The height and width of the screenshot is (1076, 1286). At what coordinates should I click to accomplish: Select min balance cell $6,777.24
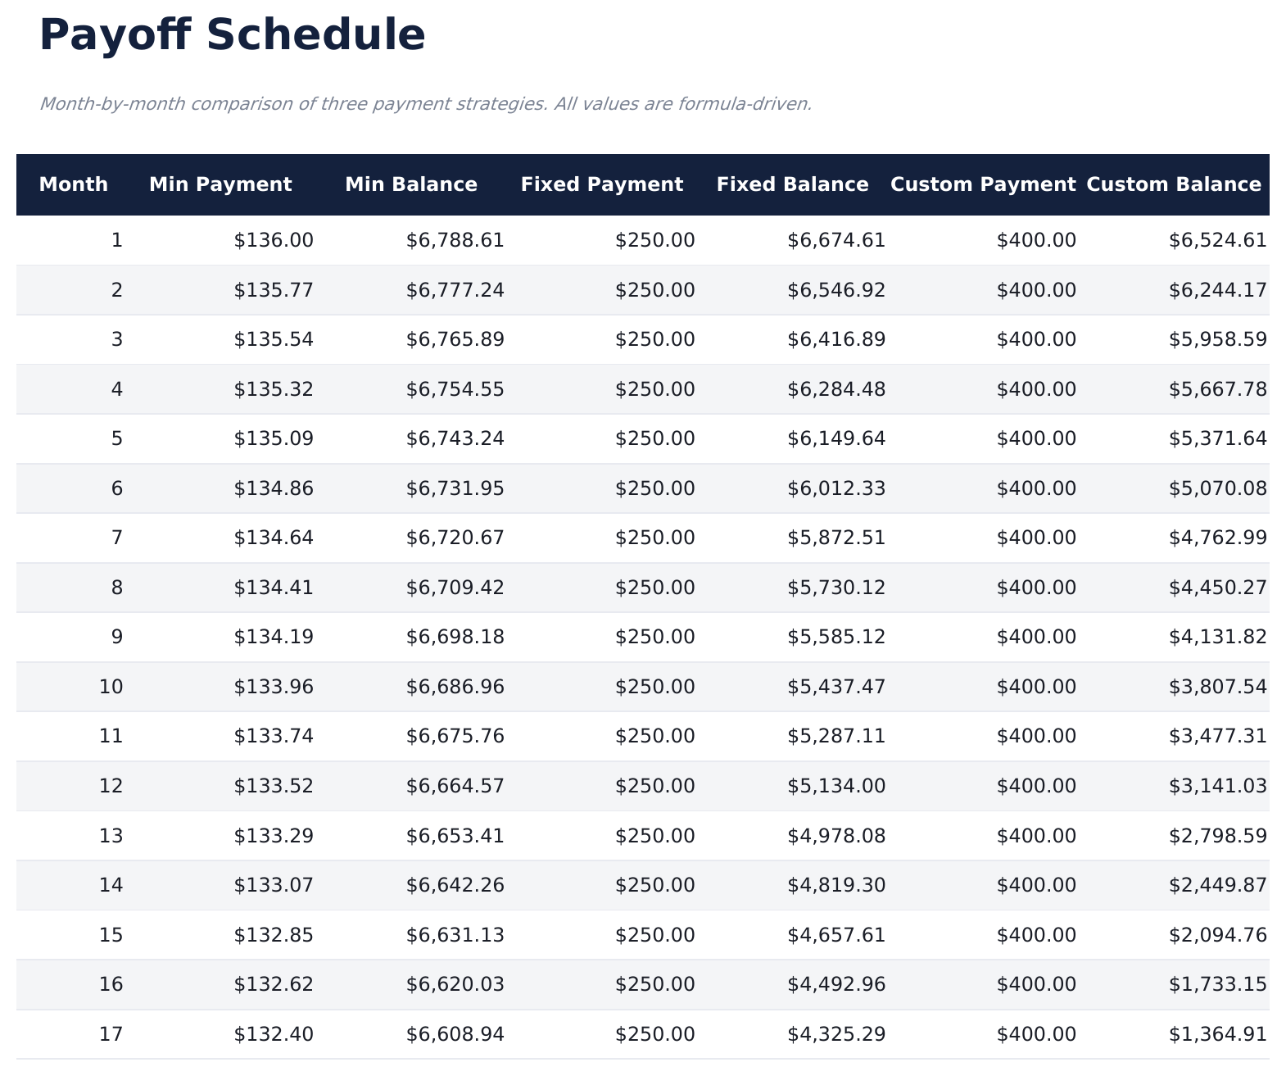[x=455, y=290]
